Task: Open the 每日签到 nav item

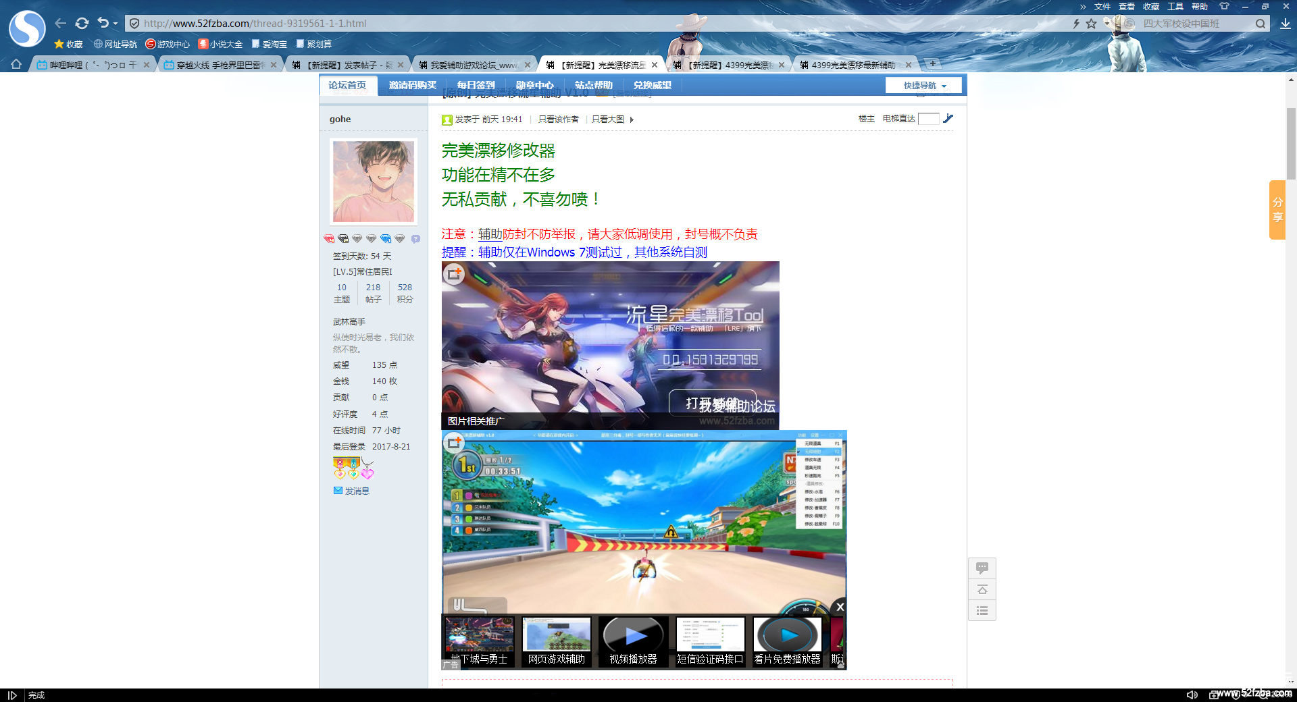Action: pos(476,85)
